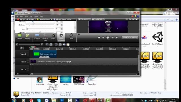The width and height of the screenshot is (181, 102).
Task: Click the Hue slider handle
Action: tap(27, 29)
